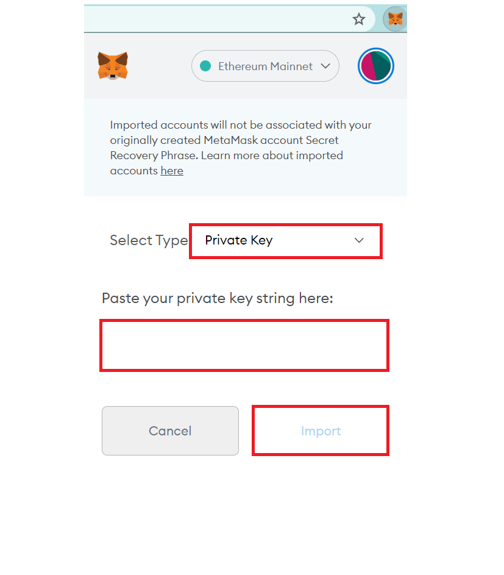Click the bookmark star icon

[359, 19]
